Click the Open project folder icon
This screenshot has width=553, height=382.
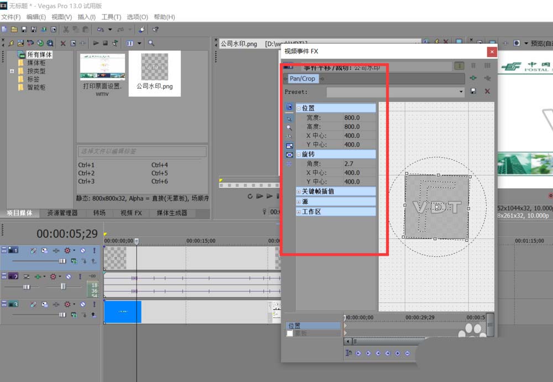click(x=14, y=29)
